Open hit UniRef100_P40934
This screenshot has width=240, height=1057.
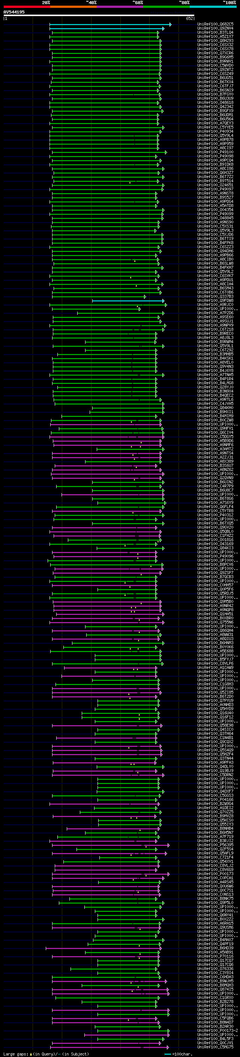tap(215, 131)
